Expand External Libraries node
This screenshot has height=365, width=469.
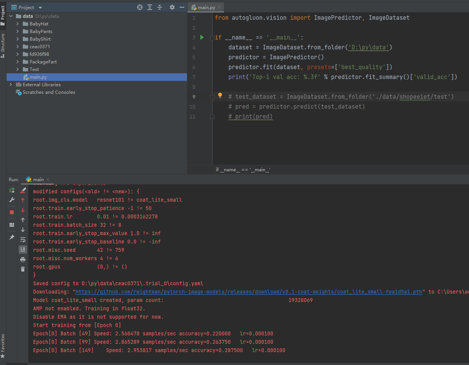tap(11, 85)
